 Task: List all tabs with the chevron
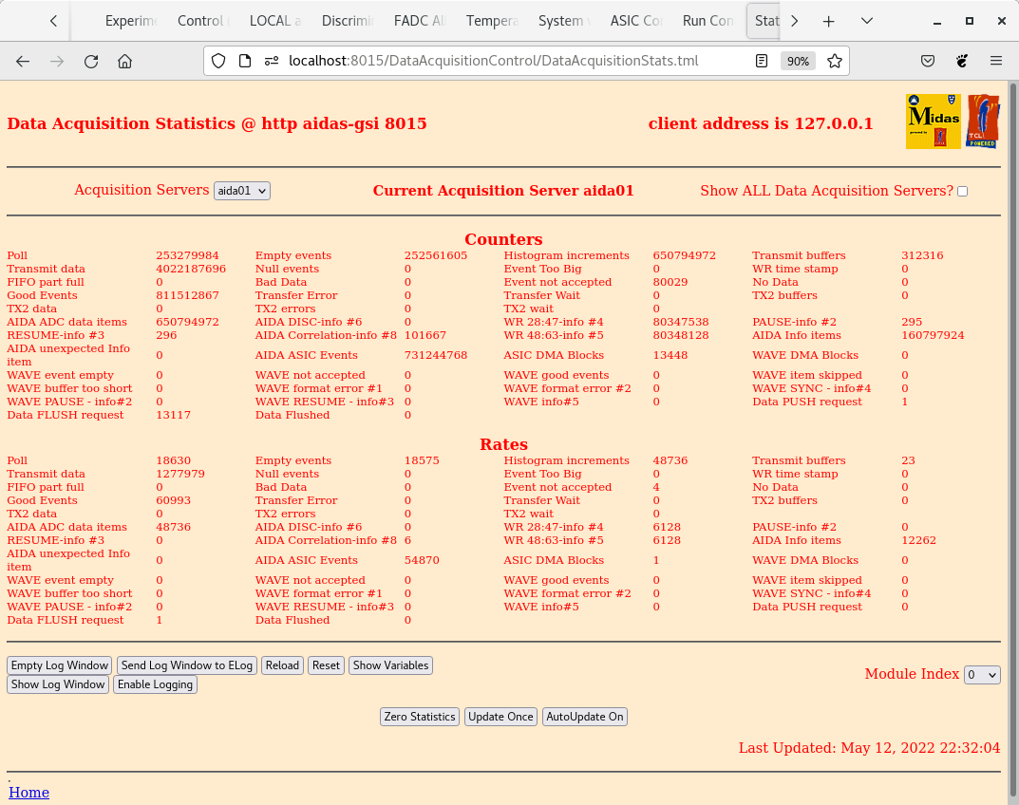[x=866, y=21]
